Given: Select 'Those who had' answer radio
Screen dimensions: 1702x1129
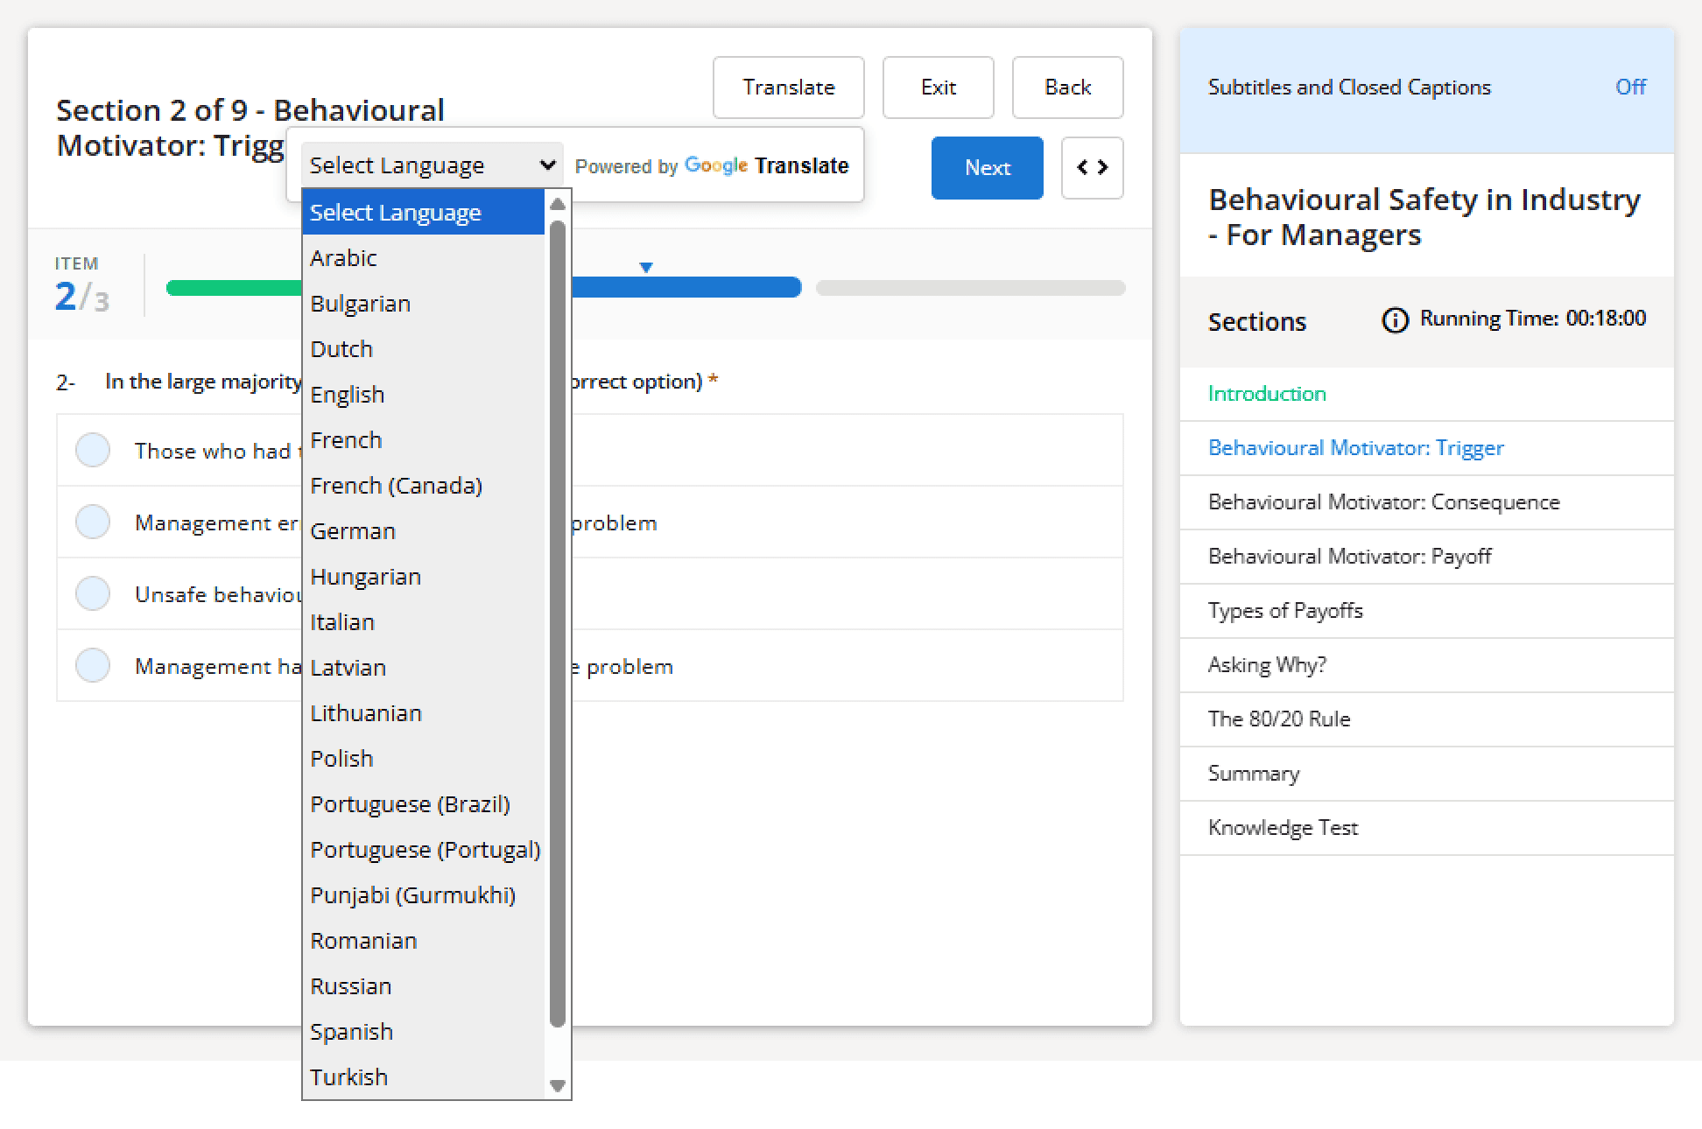Looking at the screenshot, I should (93, 450).
